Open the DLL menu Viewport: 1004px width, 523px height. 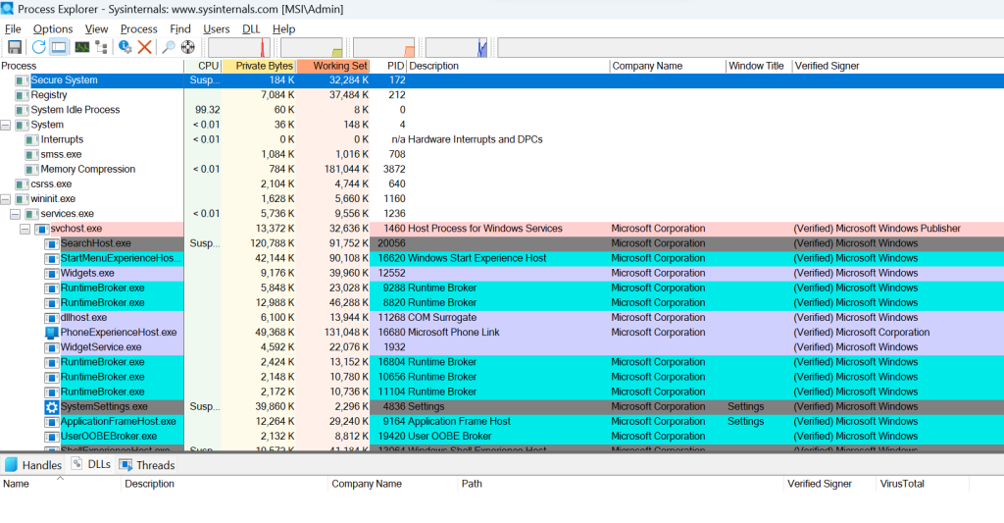pyautogui.click(x=251, y=28)
